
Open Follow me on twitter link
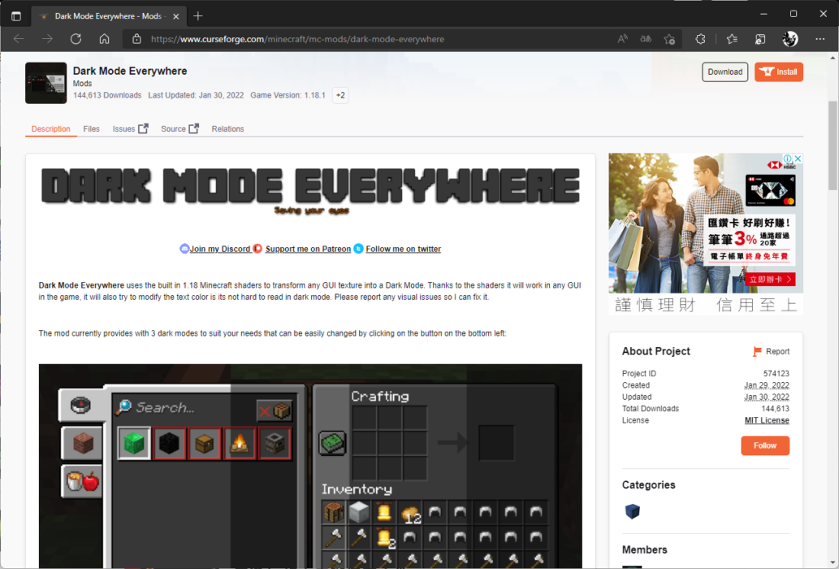tap(404, 249)
